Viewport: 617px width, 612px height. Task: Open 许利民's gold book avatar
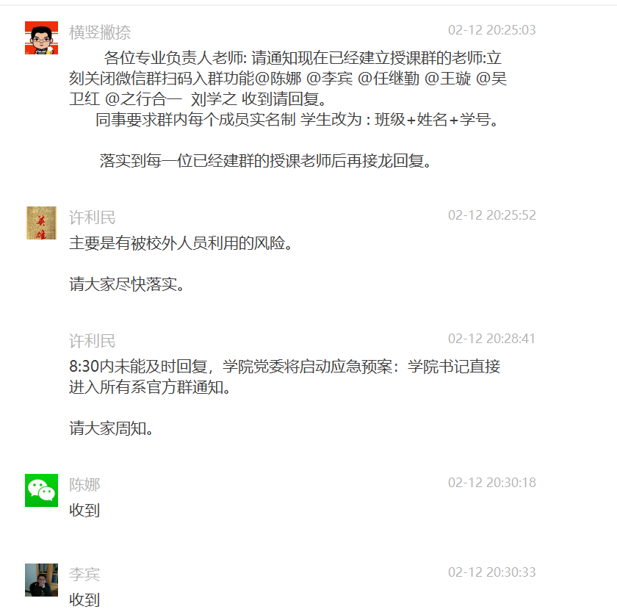pos(41,223)
